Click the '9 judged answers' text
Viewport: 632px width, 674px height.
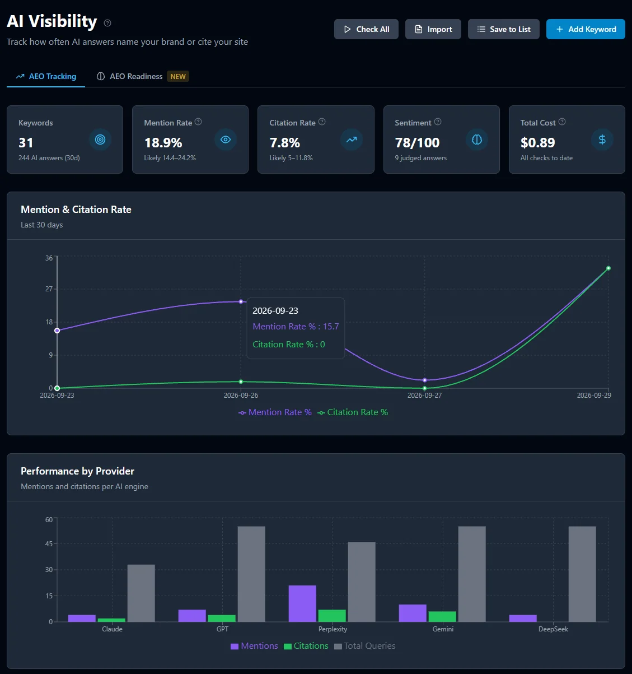point(420,158)
